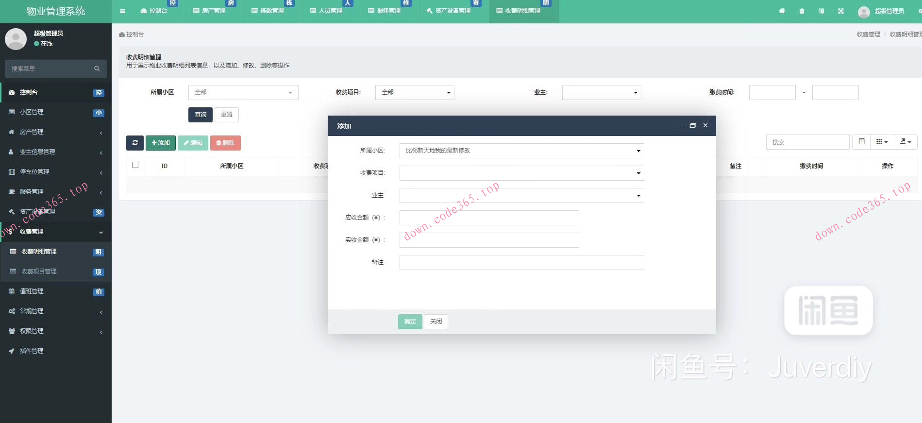
Task: Click 关闭 in the dialog
Action: pyautogui.click(x=436, y=321)
